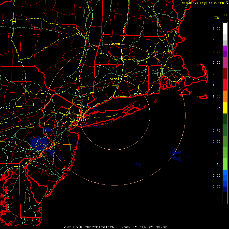229x229 pixels.
Task: Click the pink swatch beside 2.50
Action: 225,62
